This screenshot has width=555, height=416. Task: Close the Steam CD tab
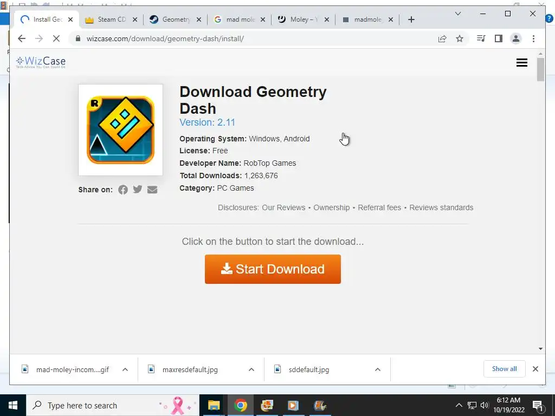click(x=135, y=19)
